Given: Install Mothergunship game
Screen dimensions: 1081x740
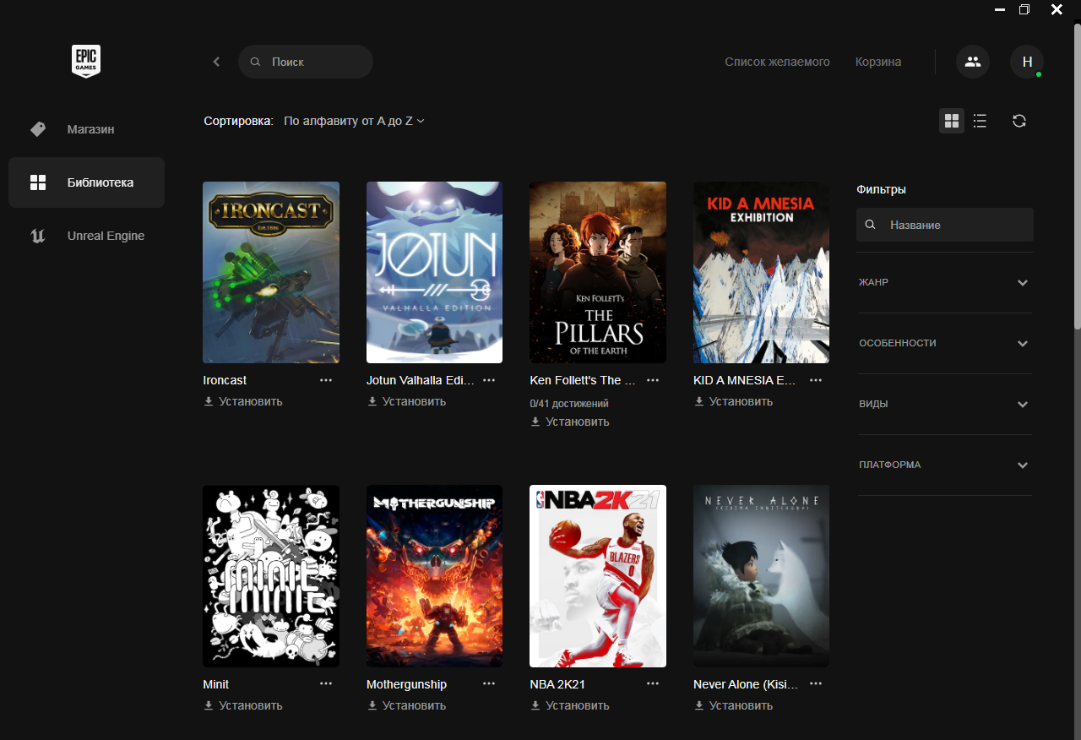Looking at the screenshot, I should click(406, 705).
